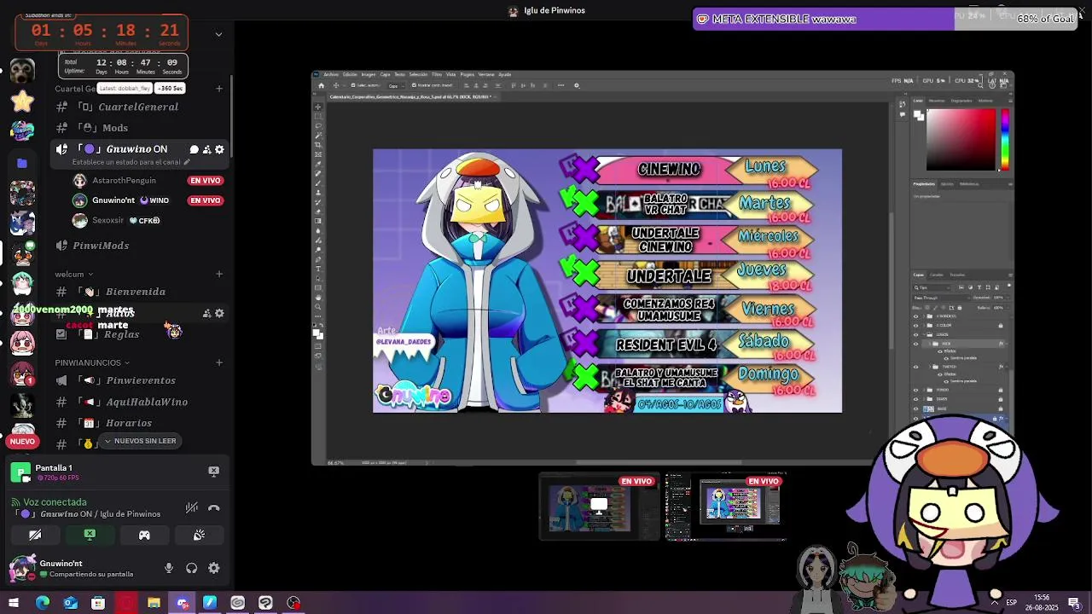Open the Pinwieventos announcement channel
Image resolution: width=1092 pixels, height=614 pixels.
pos(141,380)
